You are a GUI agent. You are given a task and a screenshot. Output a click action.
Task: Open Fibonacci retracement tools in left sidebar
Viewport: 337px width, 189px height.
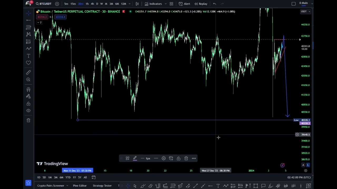tap(28, 27)
